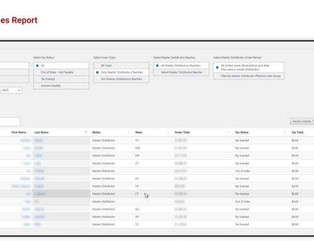Open first name link in NM row

pos(26,148)
